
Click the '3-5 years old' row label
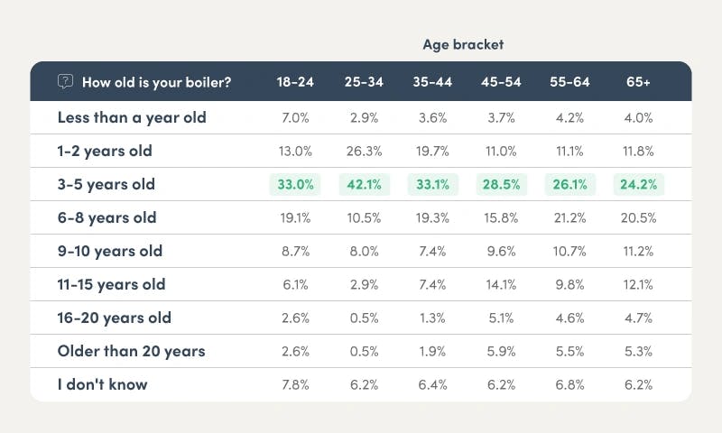[106, 184]
